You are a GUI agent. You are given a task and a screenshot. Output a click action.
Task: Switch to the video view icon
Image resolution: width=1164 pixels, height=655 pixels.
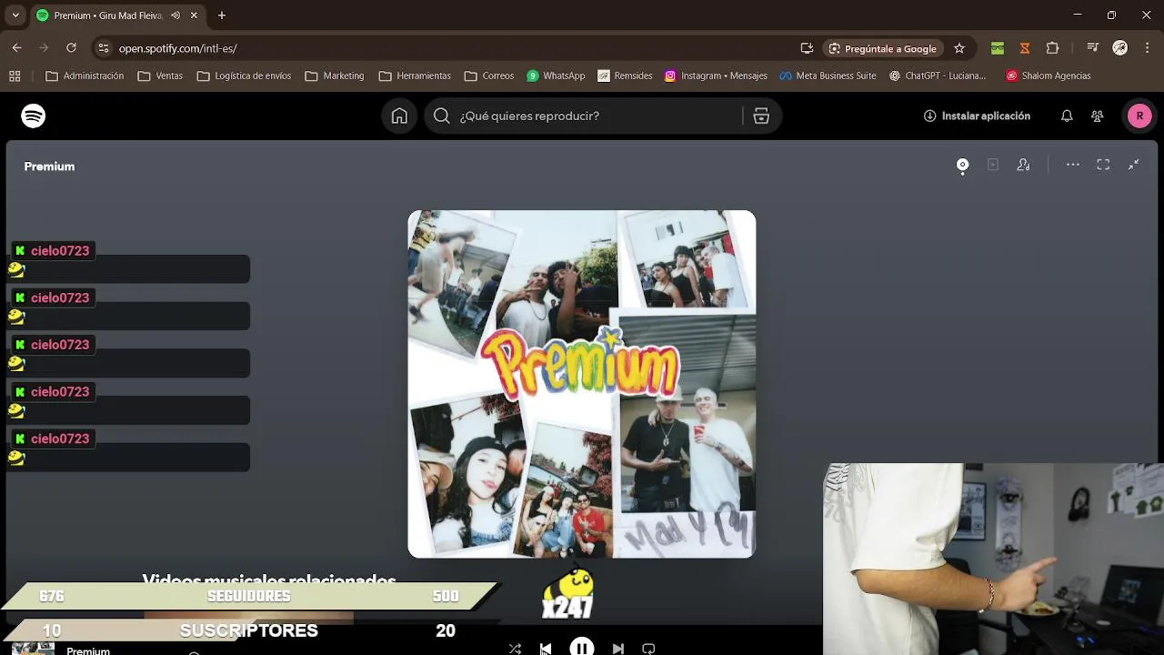[993, 165]
